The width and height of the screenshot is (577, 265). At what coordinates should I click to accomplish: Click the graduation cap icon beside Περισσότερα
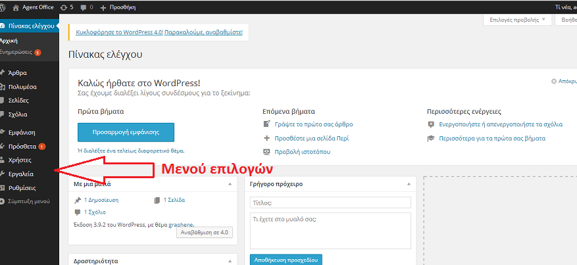tap(431, 139)
